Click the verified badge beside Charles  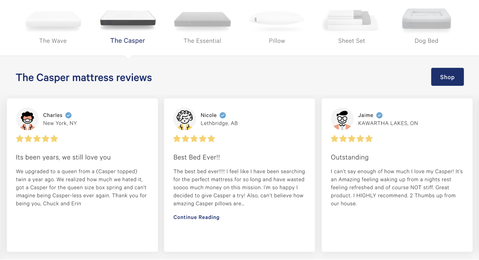coord(69,115)
